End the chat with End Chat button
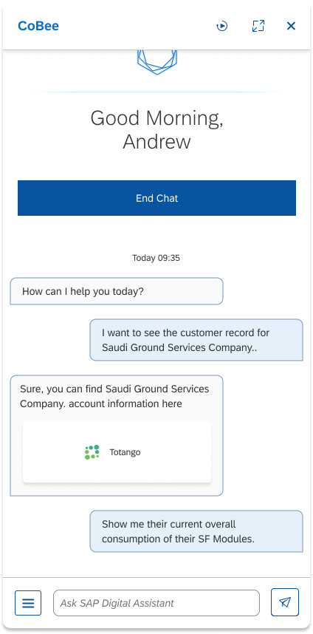The height and width of the screenshot is (634, 313). 156,198
